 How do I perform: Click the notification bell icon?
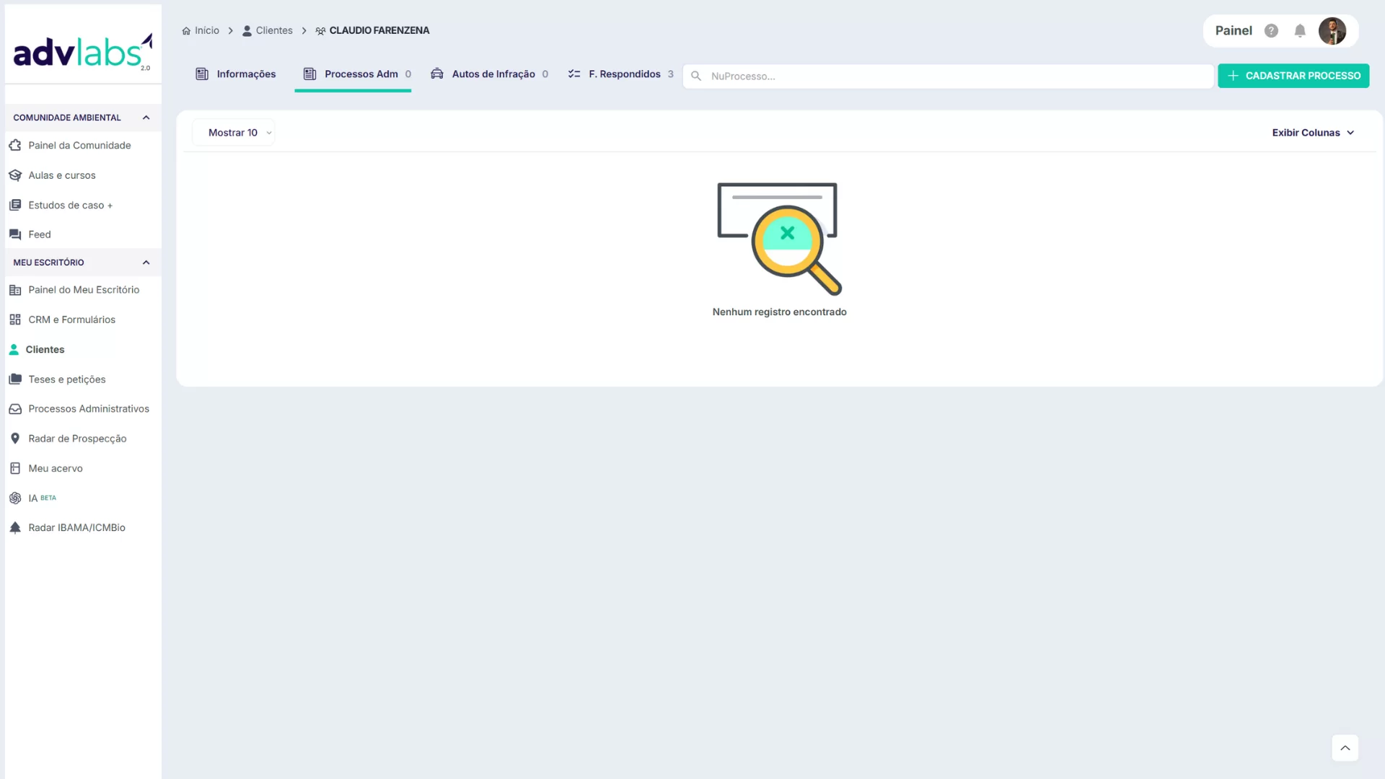pos(1300,31)
